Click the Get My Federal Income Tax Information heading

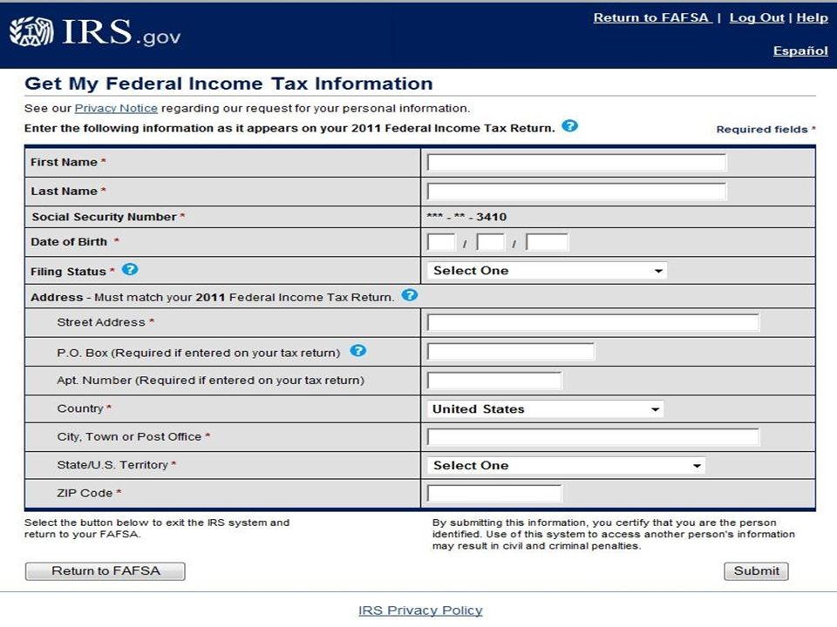pyautogui.click(x=228, y=84)
